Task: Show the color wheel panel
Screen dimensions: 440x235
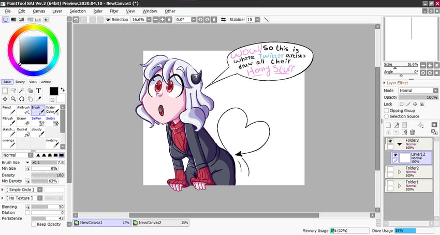Action: pos(5,19)
